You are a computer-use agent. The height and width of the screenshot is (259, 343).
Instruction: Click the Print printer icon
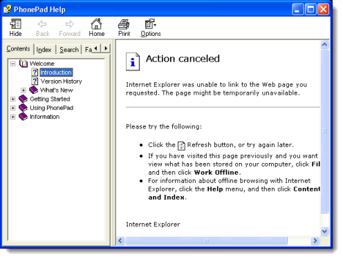(124, 24)
